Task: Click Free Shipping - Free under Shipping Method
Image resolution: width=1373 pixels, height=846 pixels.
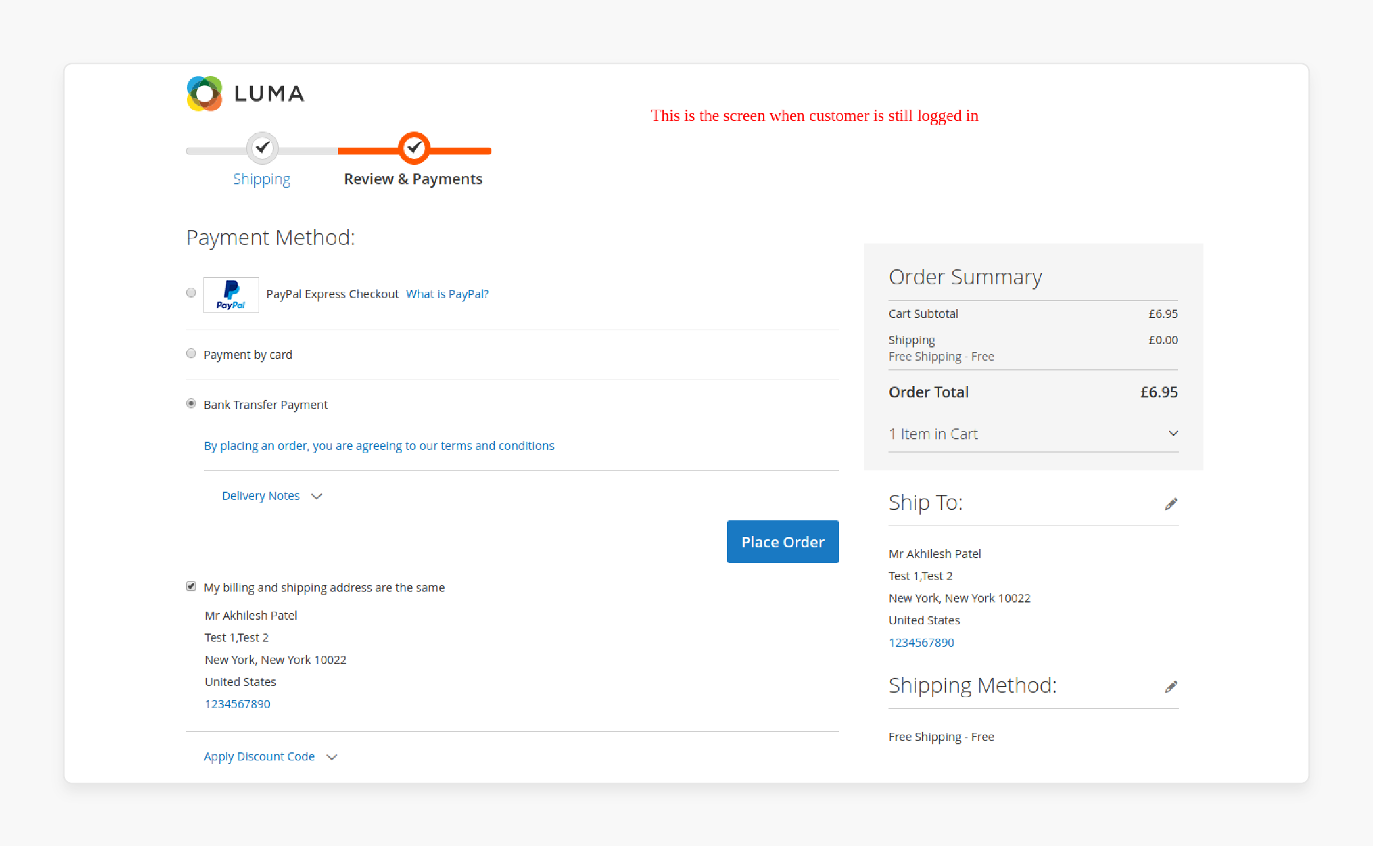Action: 941,737
